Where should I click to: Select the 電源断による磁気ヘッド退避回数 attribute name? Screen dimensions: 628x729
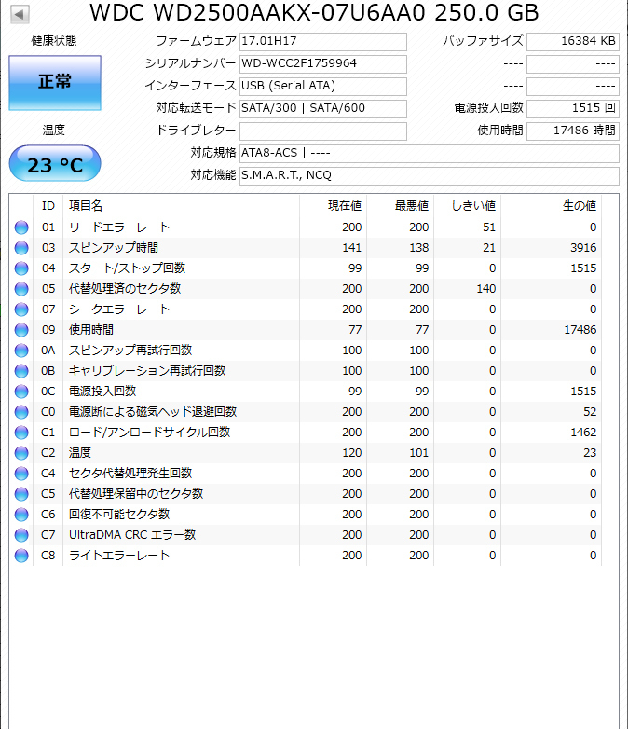point(153,412)
